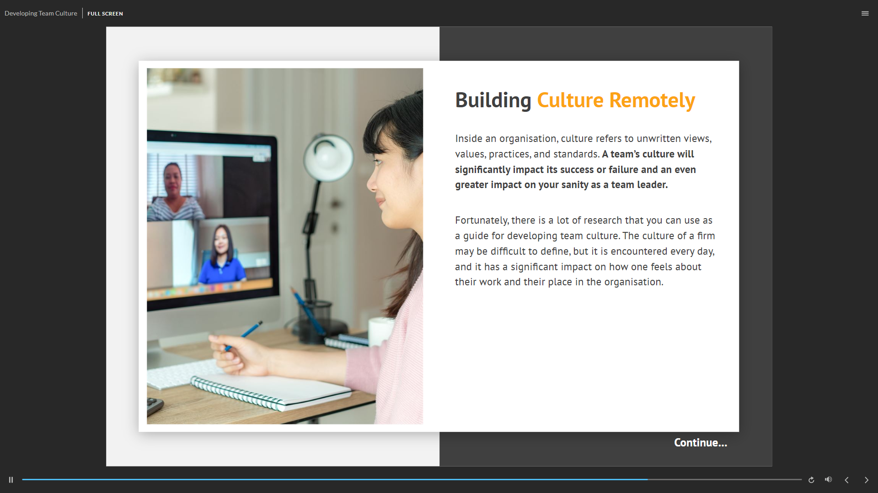Advance with the next slide arrow

(866, 480)
